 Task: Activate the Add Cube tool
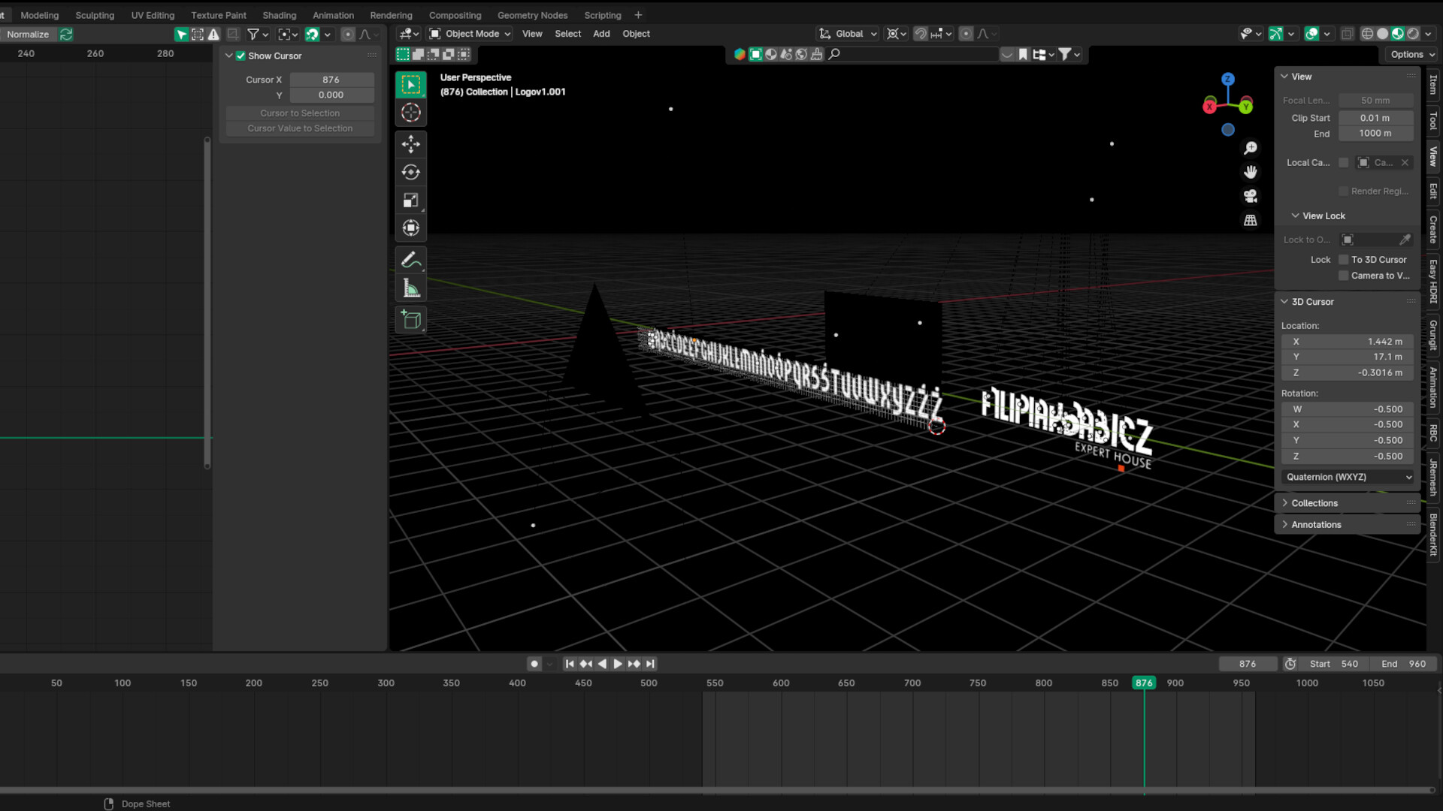click(411, 319)
